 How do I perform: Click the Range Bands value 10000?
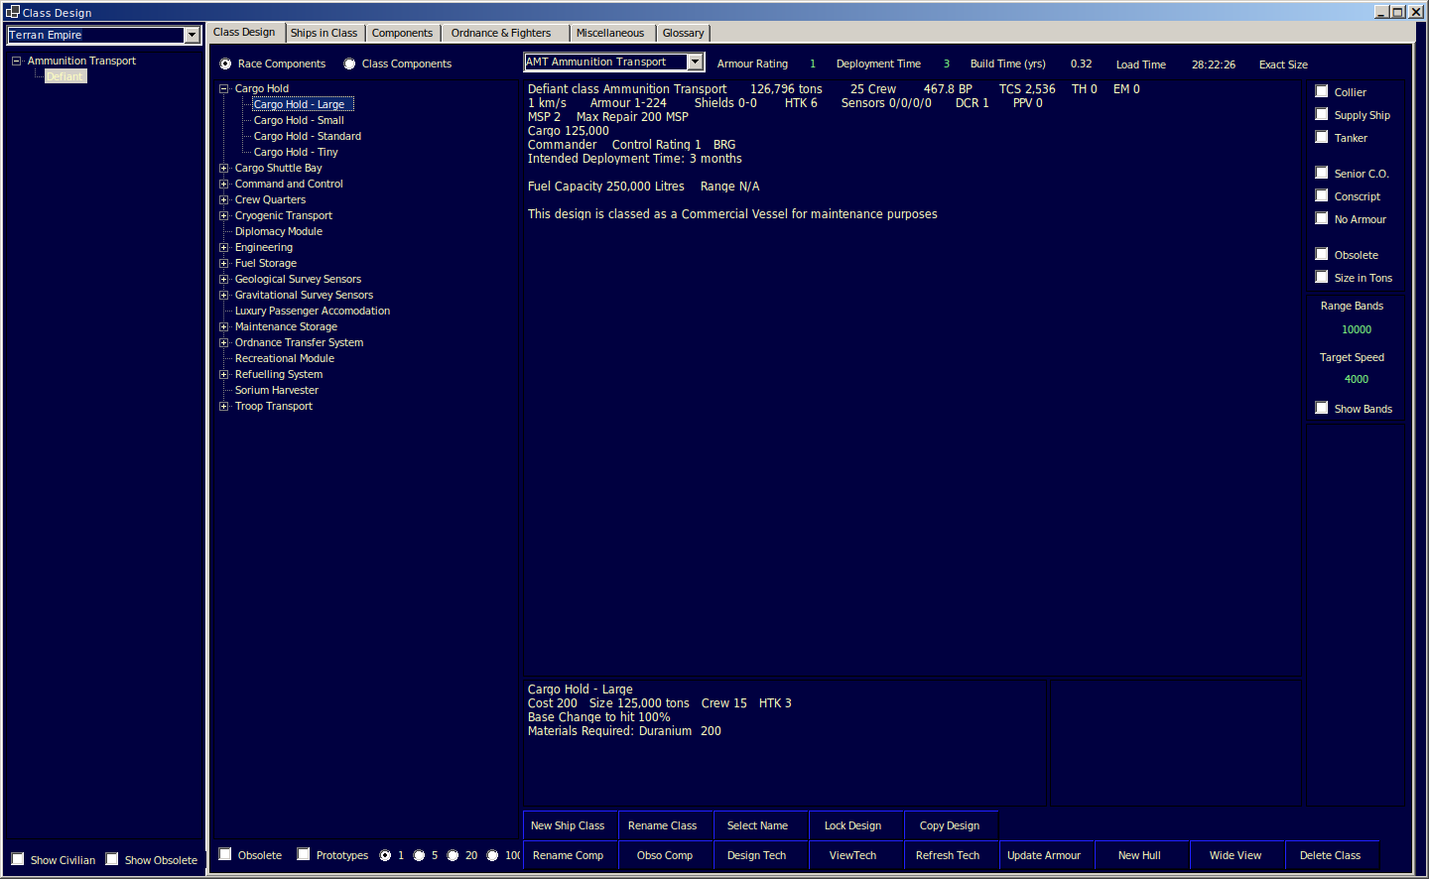[1356, 329]
